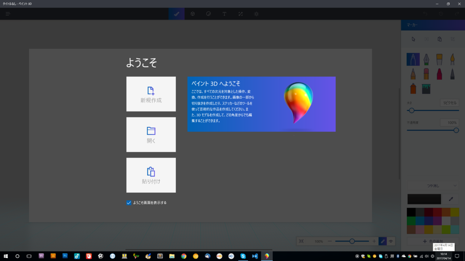Choose the orange palette swatch
465x261 pixels.
pos(446,212)
